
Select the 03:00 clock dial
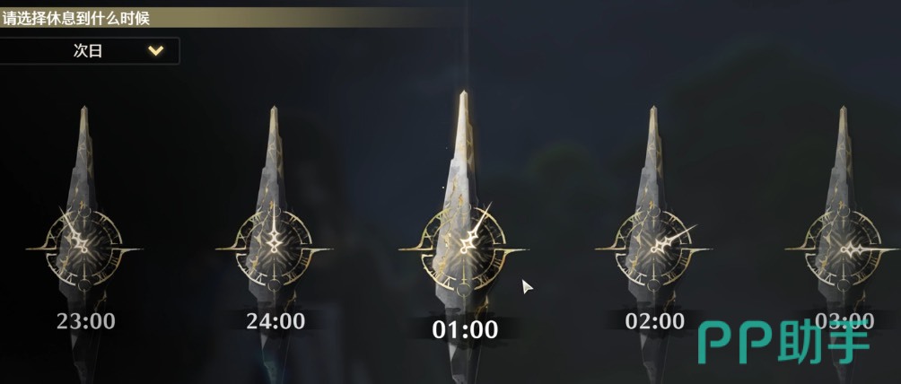(843, 249)
